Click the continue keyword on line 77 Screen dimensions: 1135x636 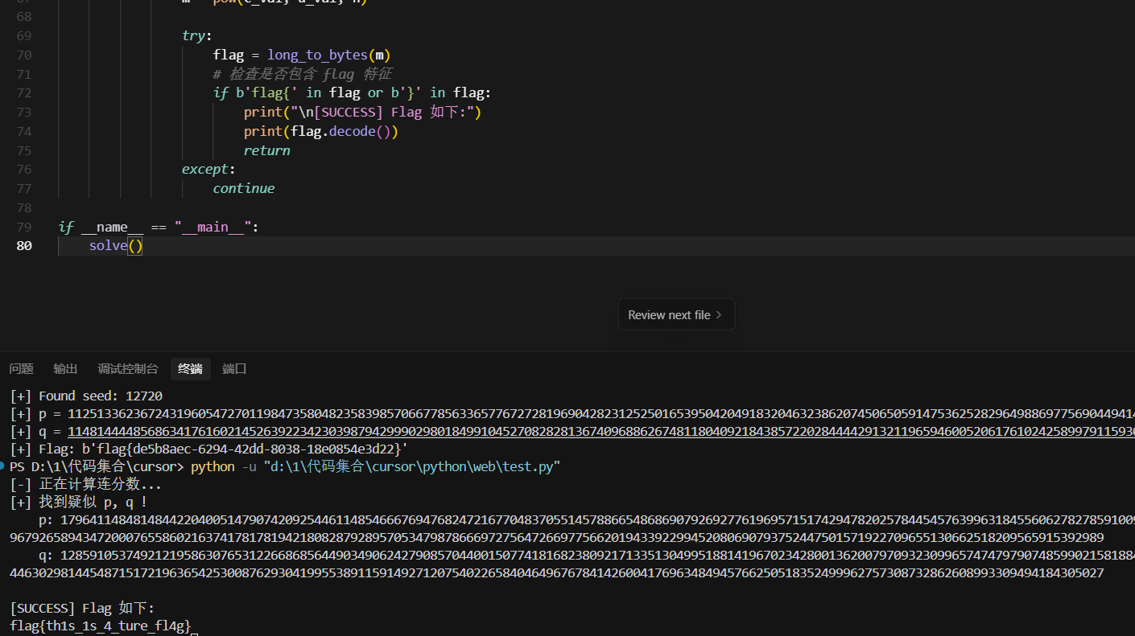click(243, 188)
